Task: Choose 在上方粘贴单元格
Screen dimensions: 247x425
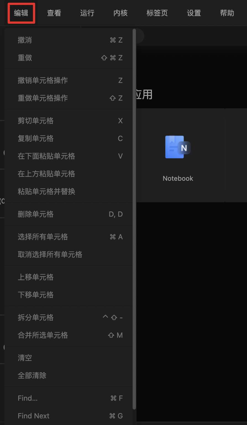Action: click(x=69, y=174)
